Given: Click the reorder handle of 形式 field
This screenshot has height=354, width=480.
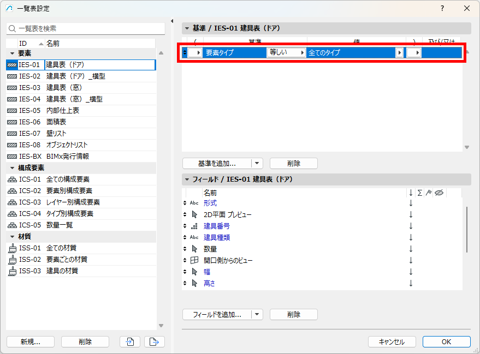Looking at the screenshot, I should pyautogui.click(x=185, y=203).
